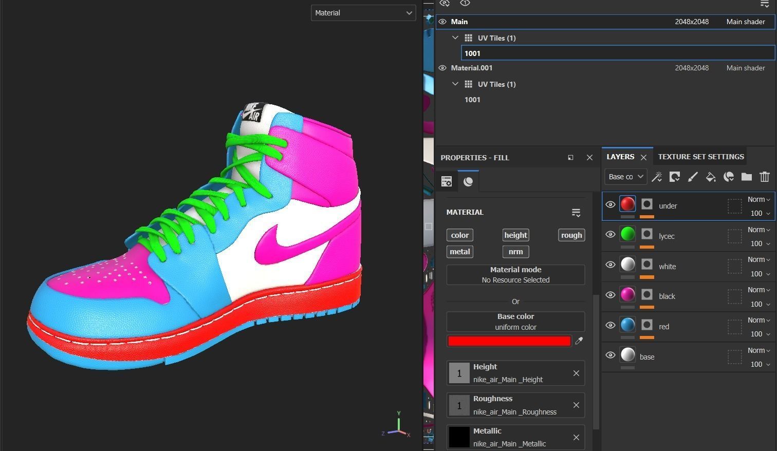Select the mask of the lycec layer
This screenshot has height=451, width=777.
647,235
